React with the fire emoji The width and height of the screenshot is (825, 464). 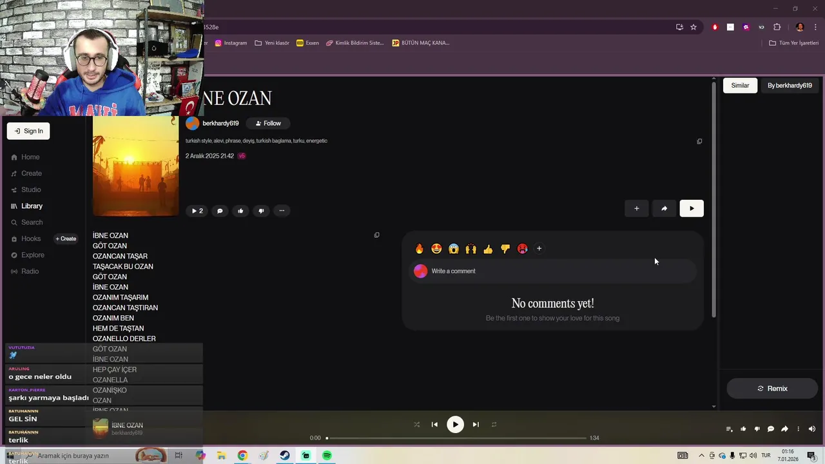click(420, 249)
